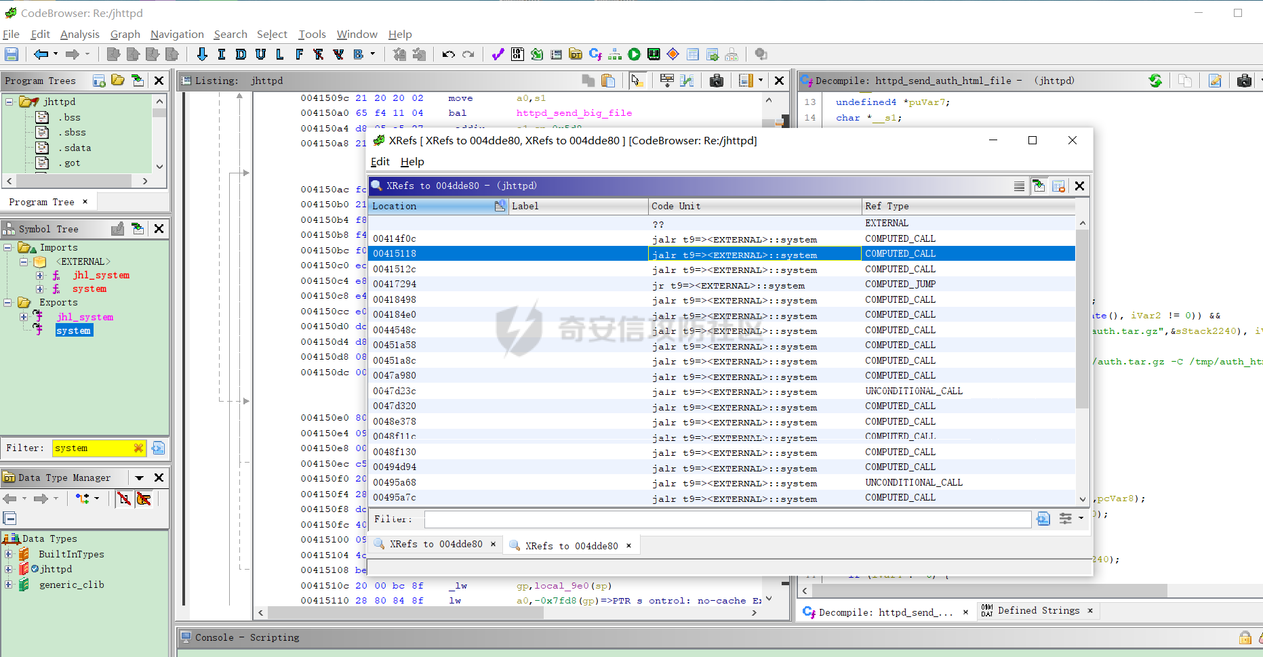Screen dimensions: 1263x657
Task: Select XRef row at 00414f0c
Action: pos(722,238)
